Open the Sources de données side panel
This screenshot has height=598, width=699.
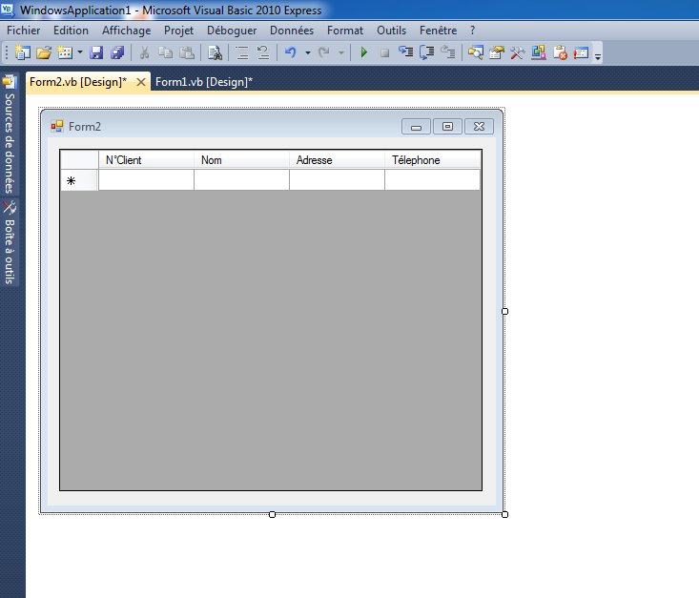tap(10, 134)
